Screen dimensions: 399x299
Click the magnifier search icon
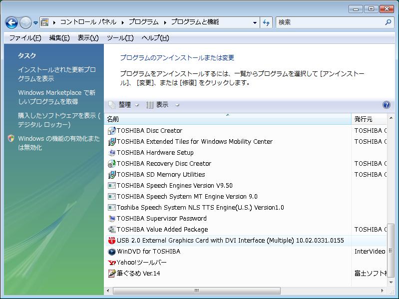pyautogui.click(x=388, y=22)
